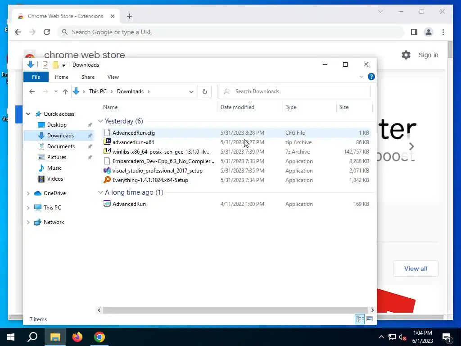Open Videos in the navigation pane
The height and width of the screenshot is (346, 461).
(x=55, y=179)
